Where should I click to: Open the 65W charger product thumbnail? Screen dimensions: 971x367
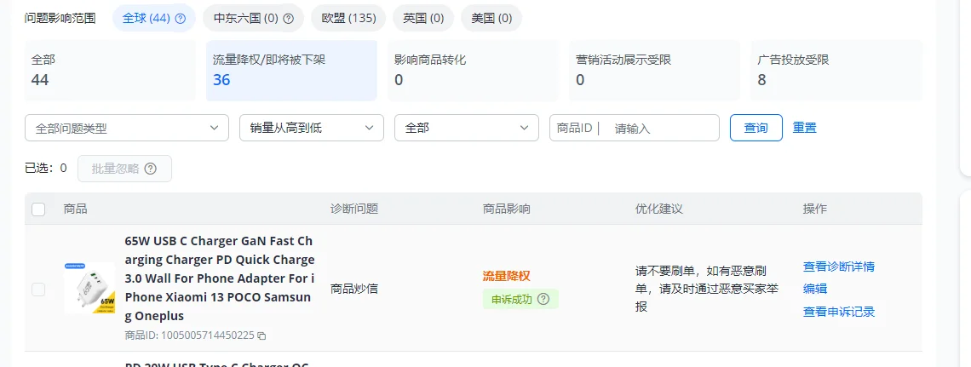click(89, 288)
